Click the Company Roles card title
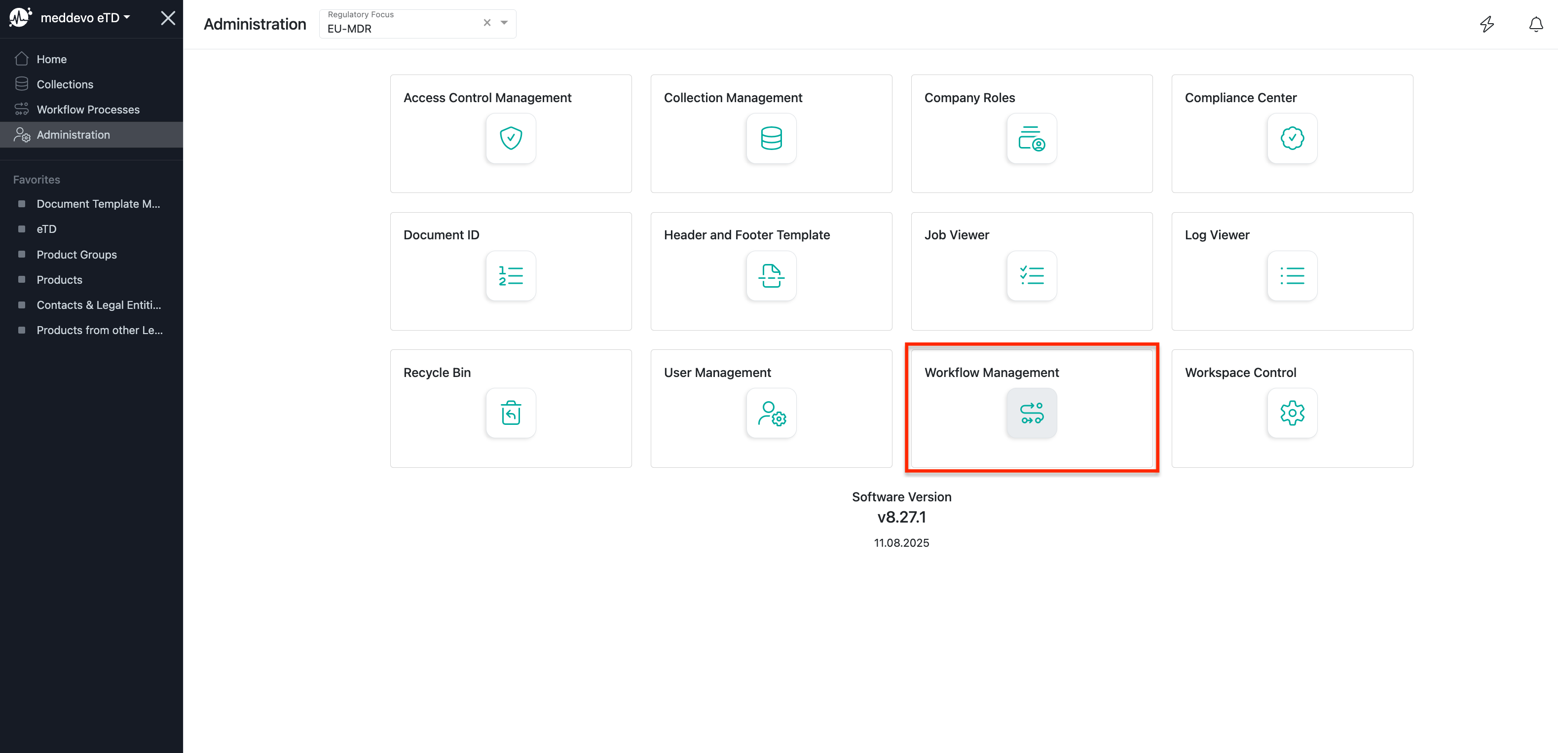This screenshot has height=753, width=1558. click(969, 97)
